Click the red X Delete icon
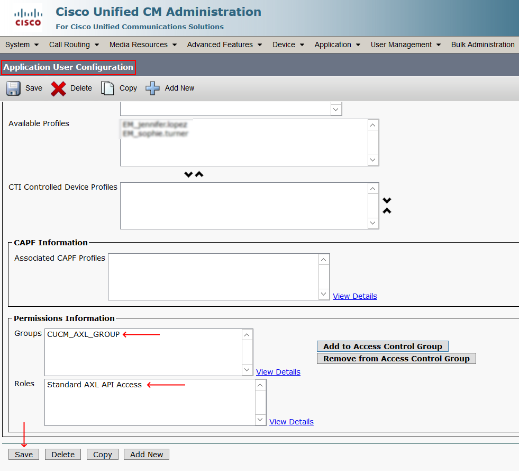Screen dimensions: 519x471 [x=58, y=88]
